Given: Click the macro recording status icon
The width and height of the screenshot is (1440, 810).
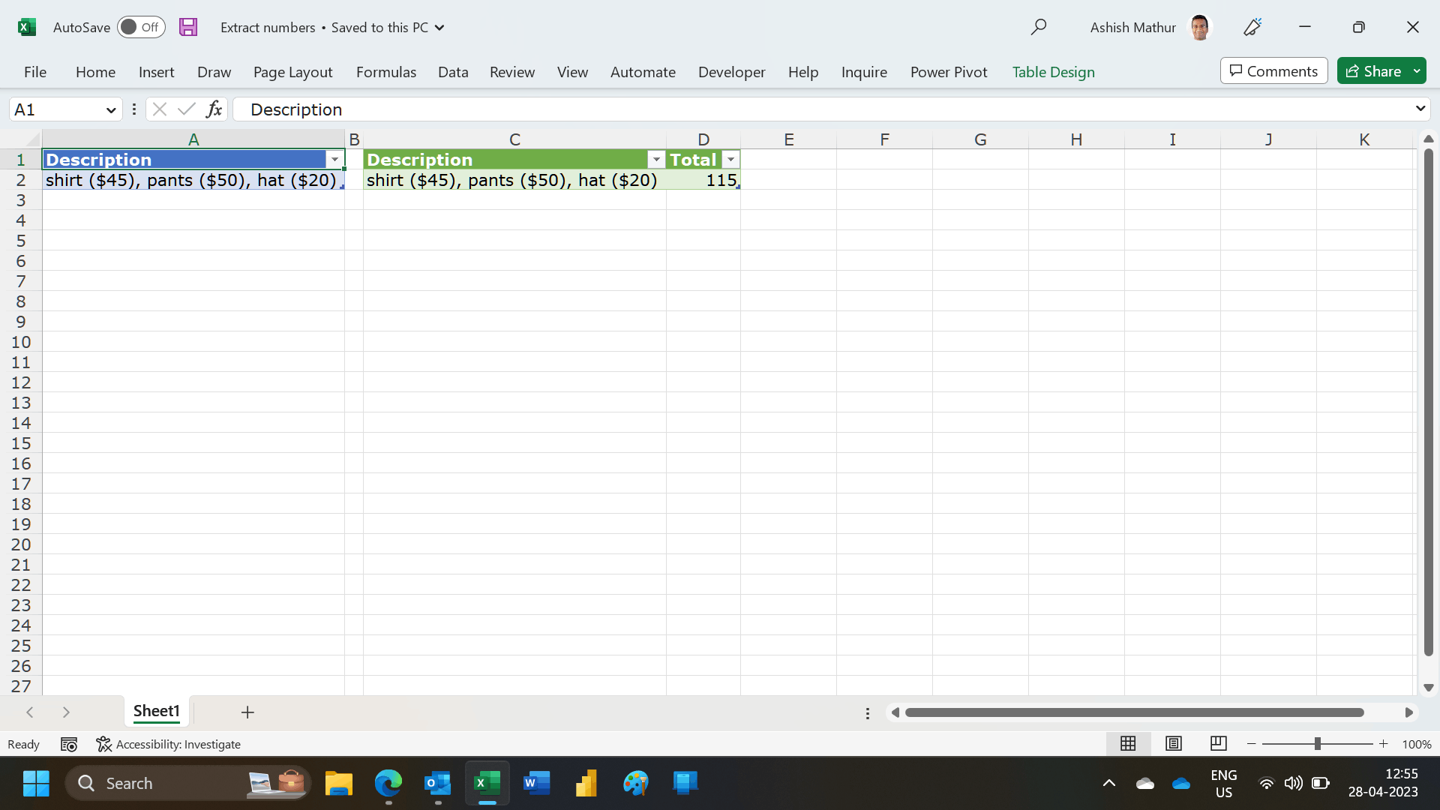Looking at the screenshot, I should 69,744.
